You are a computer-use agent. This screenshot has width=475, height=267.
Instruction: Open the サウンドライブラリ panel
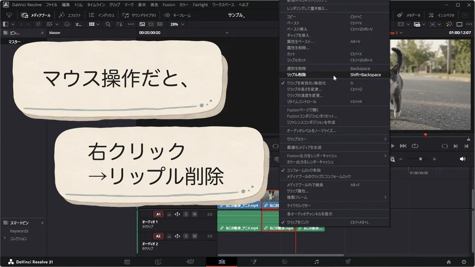click(139, 15)
